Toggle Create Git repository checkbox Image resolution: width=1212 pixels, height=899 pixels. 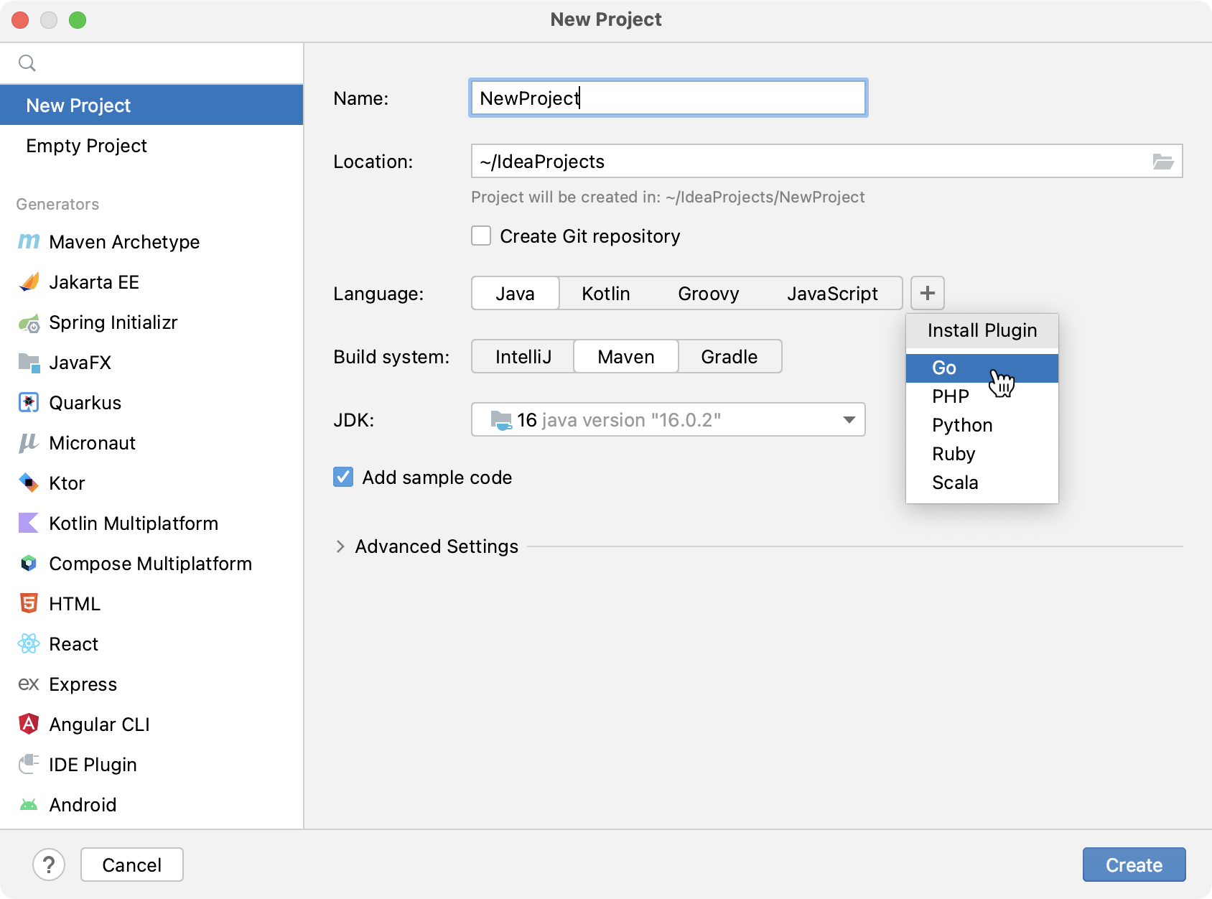pos(481,236)
